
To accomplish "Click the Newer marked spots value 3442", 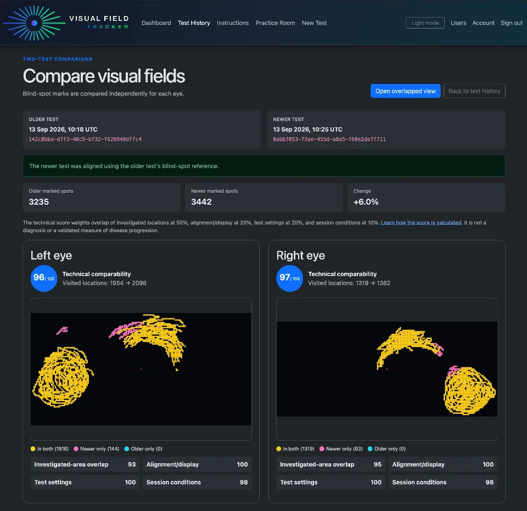I will (201, 202).
